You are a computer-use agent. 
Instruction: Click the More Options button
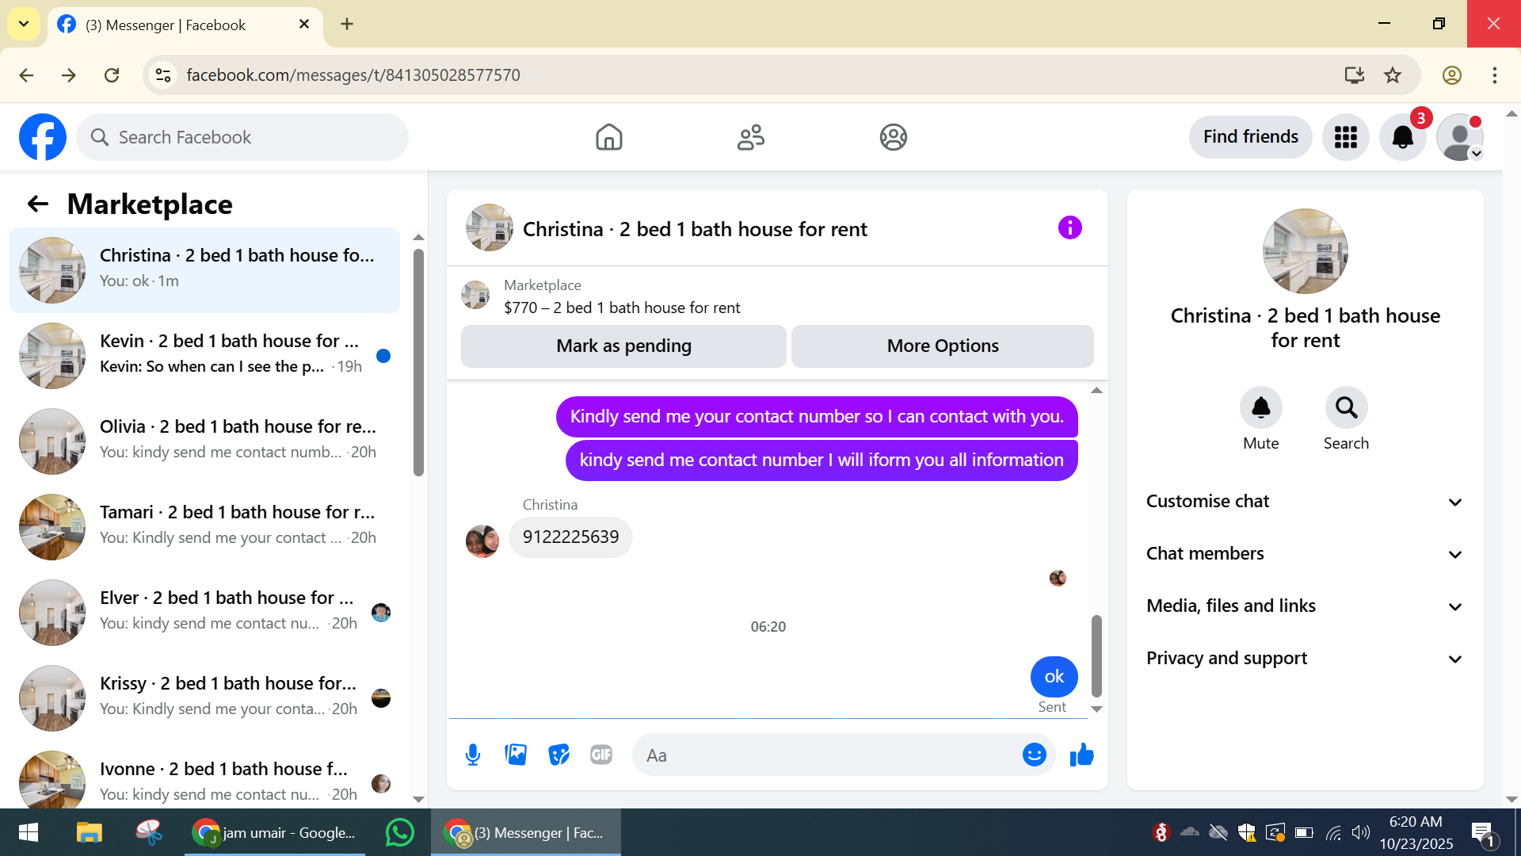[x=942, y=346]
